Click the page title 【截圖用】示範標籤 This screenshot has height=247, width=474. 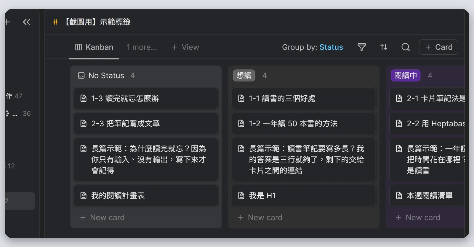(96, 22)
